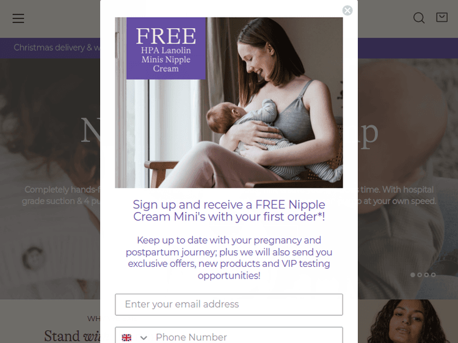Select the second carousel dot
This screenshot has width=458, height=343.
click(x=420, y=275)
